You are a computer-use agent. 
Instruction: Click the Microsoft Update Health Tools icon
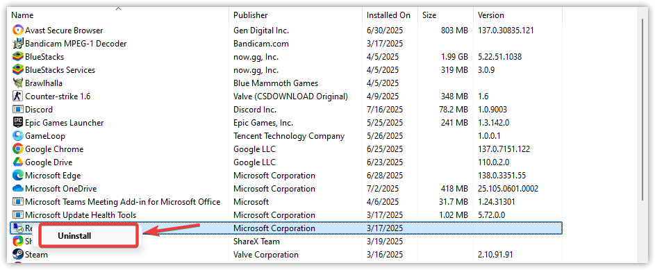point(18,215)
